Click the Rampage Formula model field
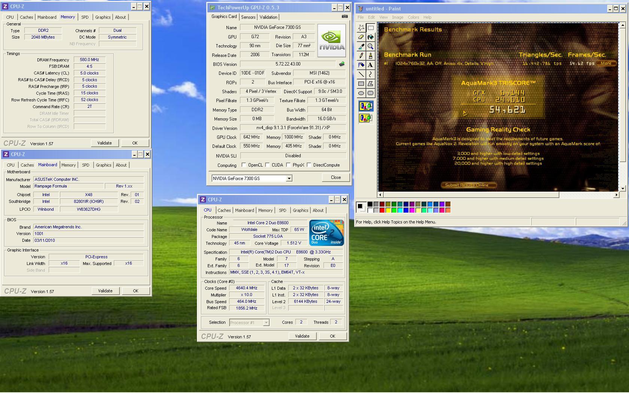 [69, 186]
